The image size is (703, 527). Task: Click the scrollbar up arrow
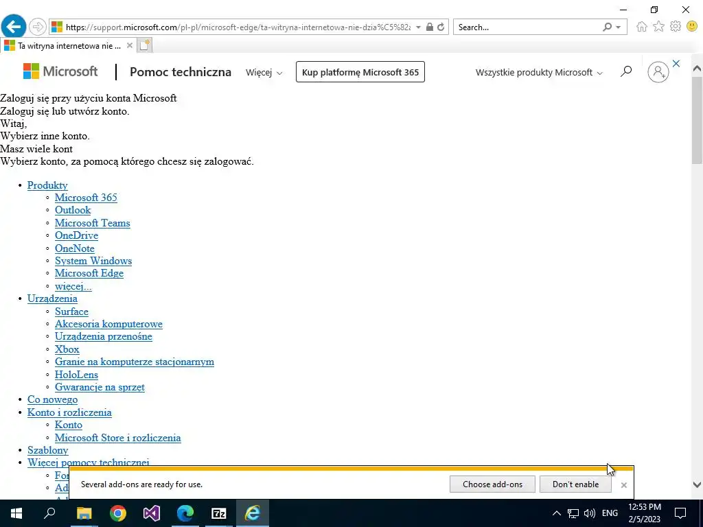(x=697, y=69)
